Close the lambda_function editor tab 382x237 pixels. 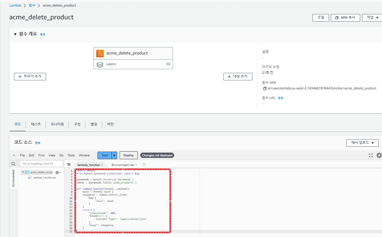click(x=102, y=165)
